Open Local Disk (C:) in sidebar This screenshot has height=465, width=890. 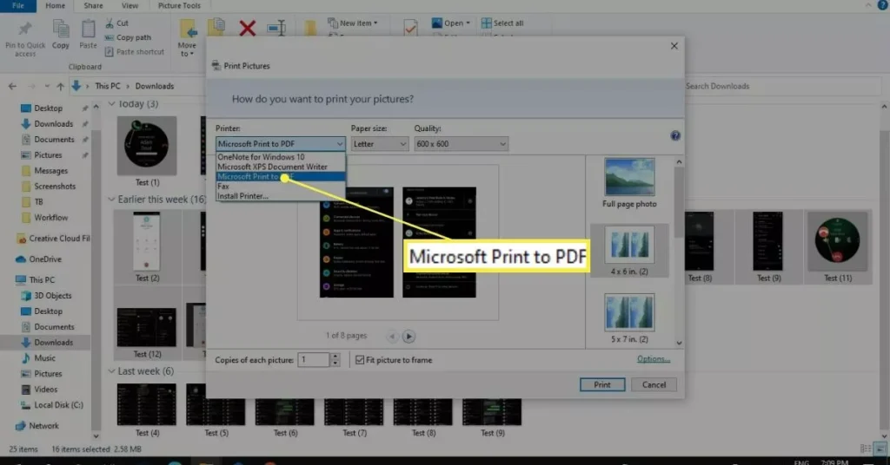coord(51,405)
